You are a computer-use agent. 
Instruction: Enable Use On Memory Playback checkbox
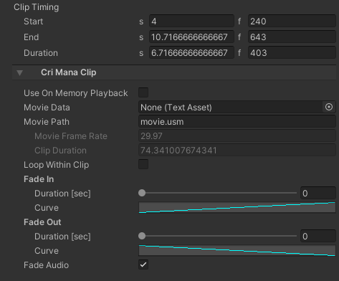click(143, 92)
